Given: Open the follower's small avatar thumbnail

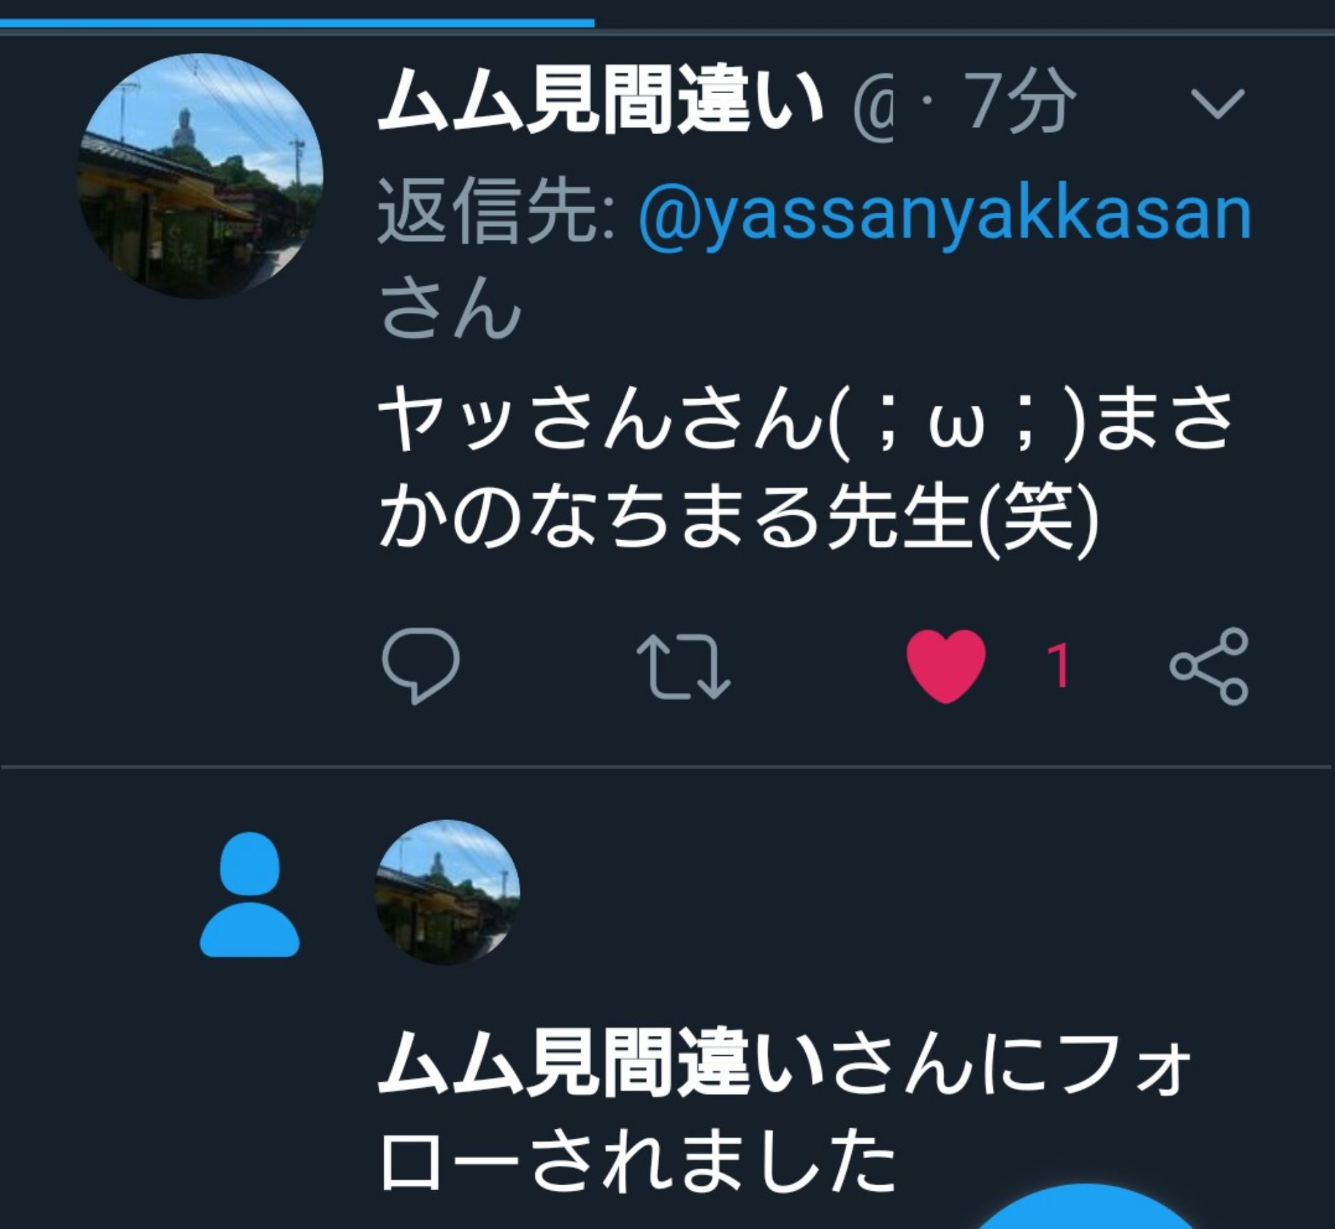Looking at the screenshot, I should coord(448,893).
